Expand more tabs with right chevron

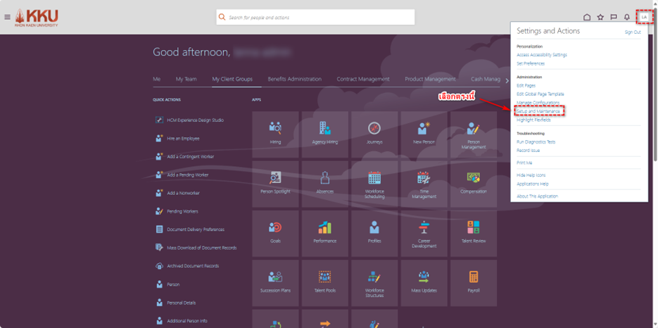click(507, 80)
